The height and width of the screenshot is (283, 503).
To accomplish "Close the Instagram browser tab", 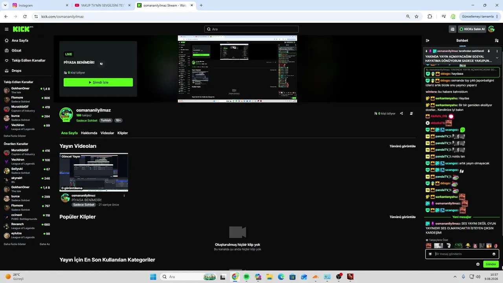I will [67, 6].
